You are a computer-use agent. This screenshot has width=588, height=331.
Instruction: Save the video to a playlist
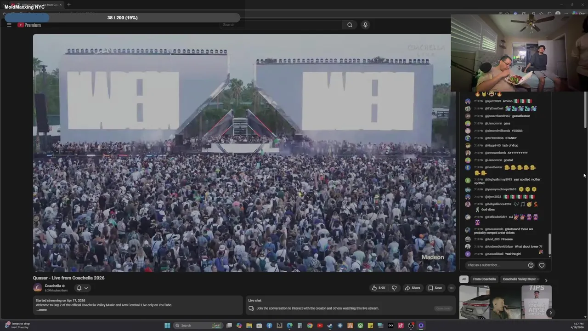click(435, 288)
